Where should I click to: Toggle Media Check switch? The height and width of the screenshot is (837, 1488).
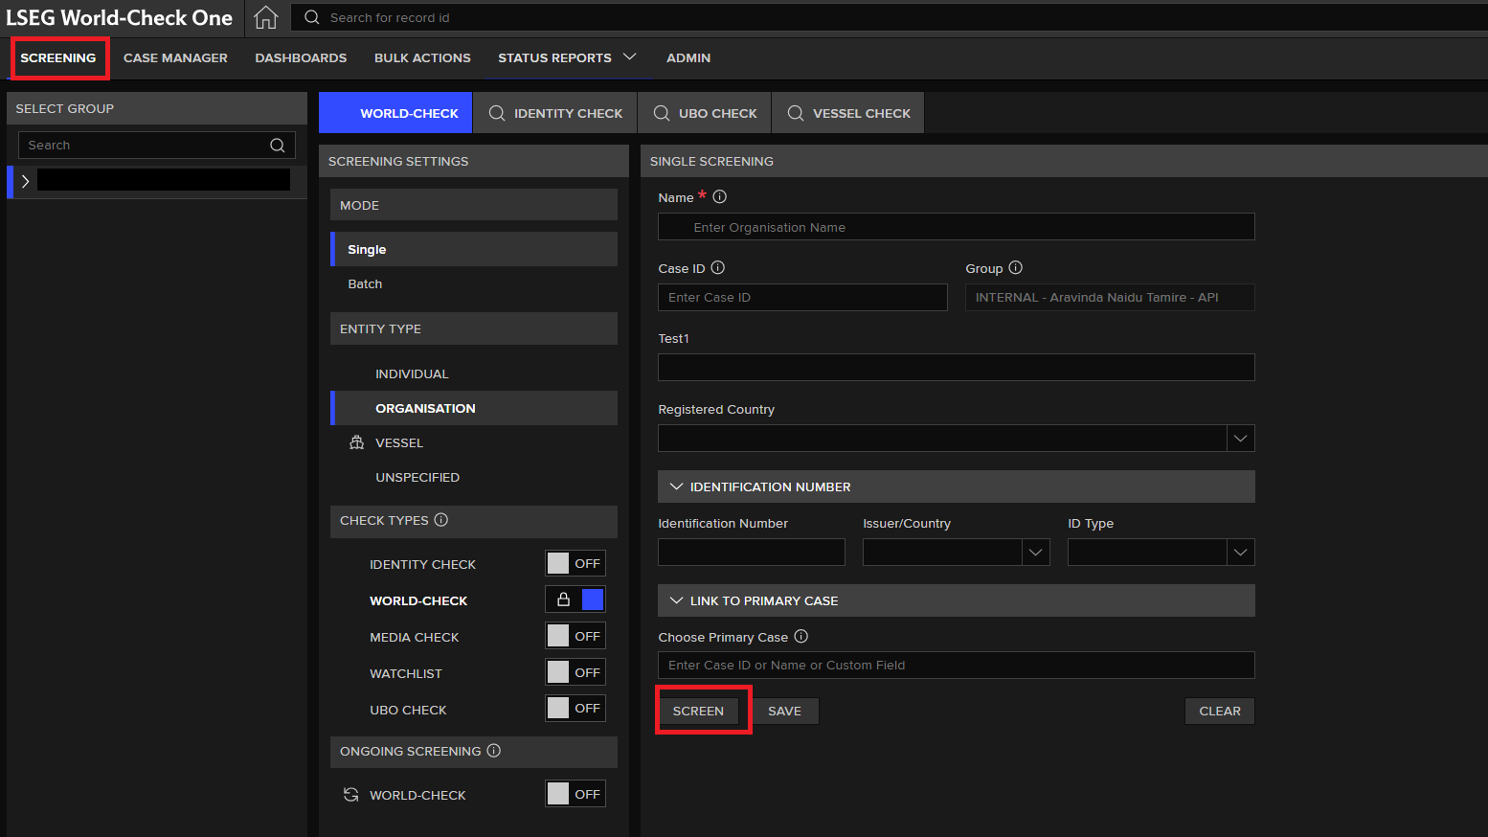pos(575,636)
